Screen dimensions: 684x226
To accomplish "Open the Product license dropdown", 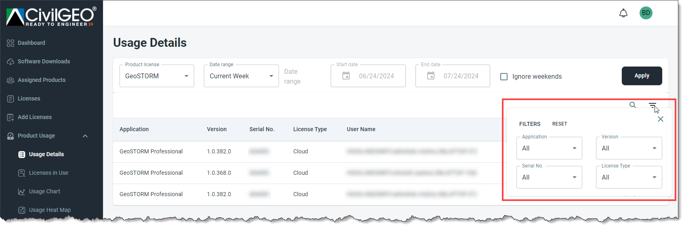I will pos(157,76).
